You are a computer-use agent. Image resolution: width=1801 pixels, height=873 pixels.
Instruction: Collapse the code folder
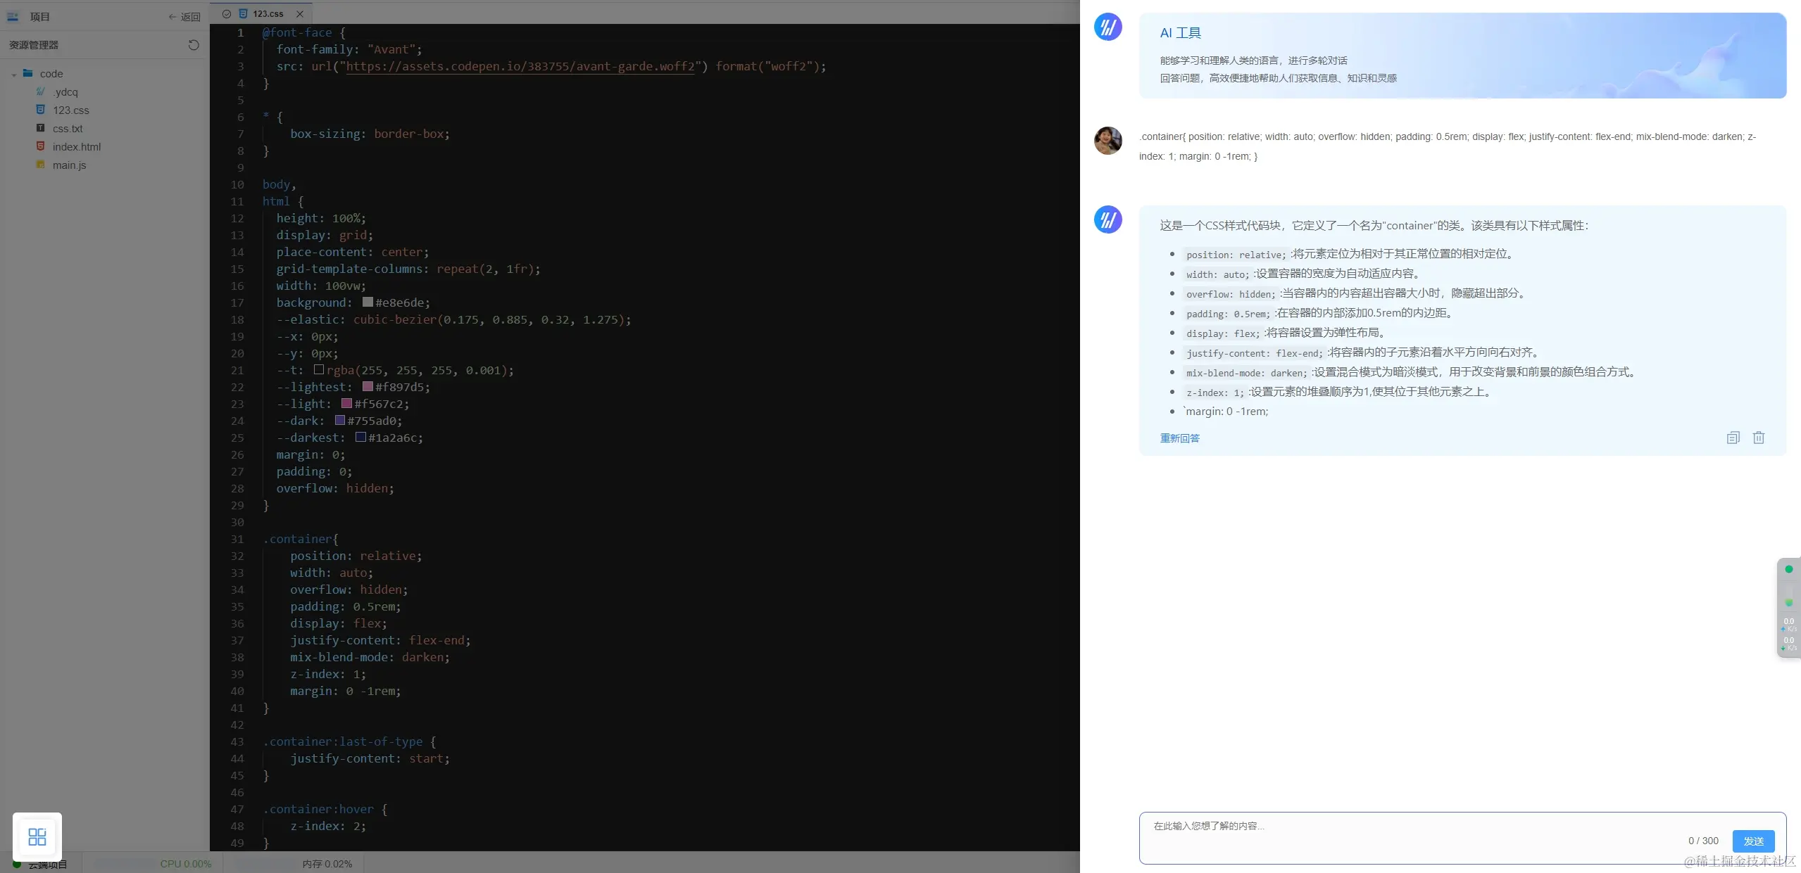click(x=14, y=74)
